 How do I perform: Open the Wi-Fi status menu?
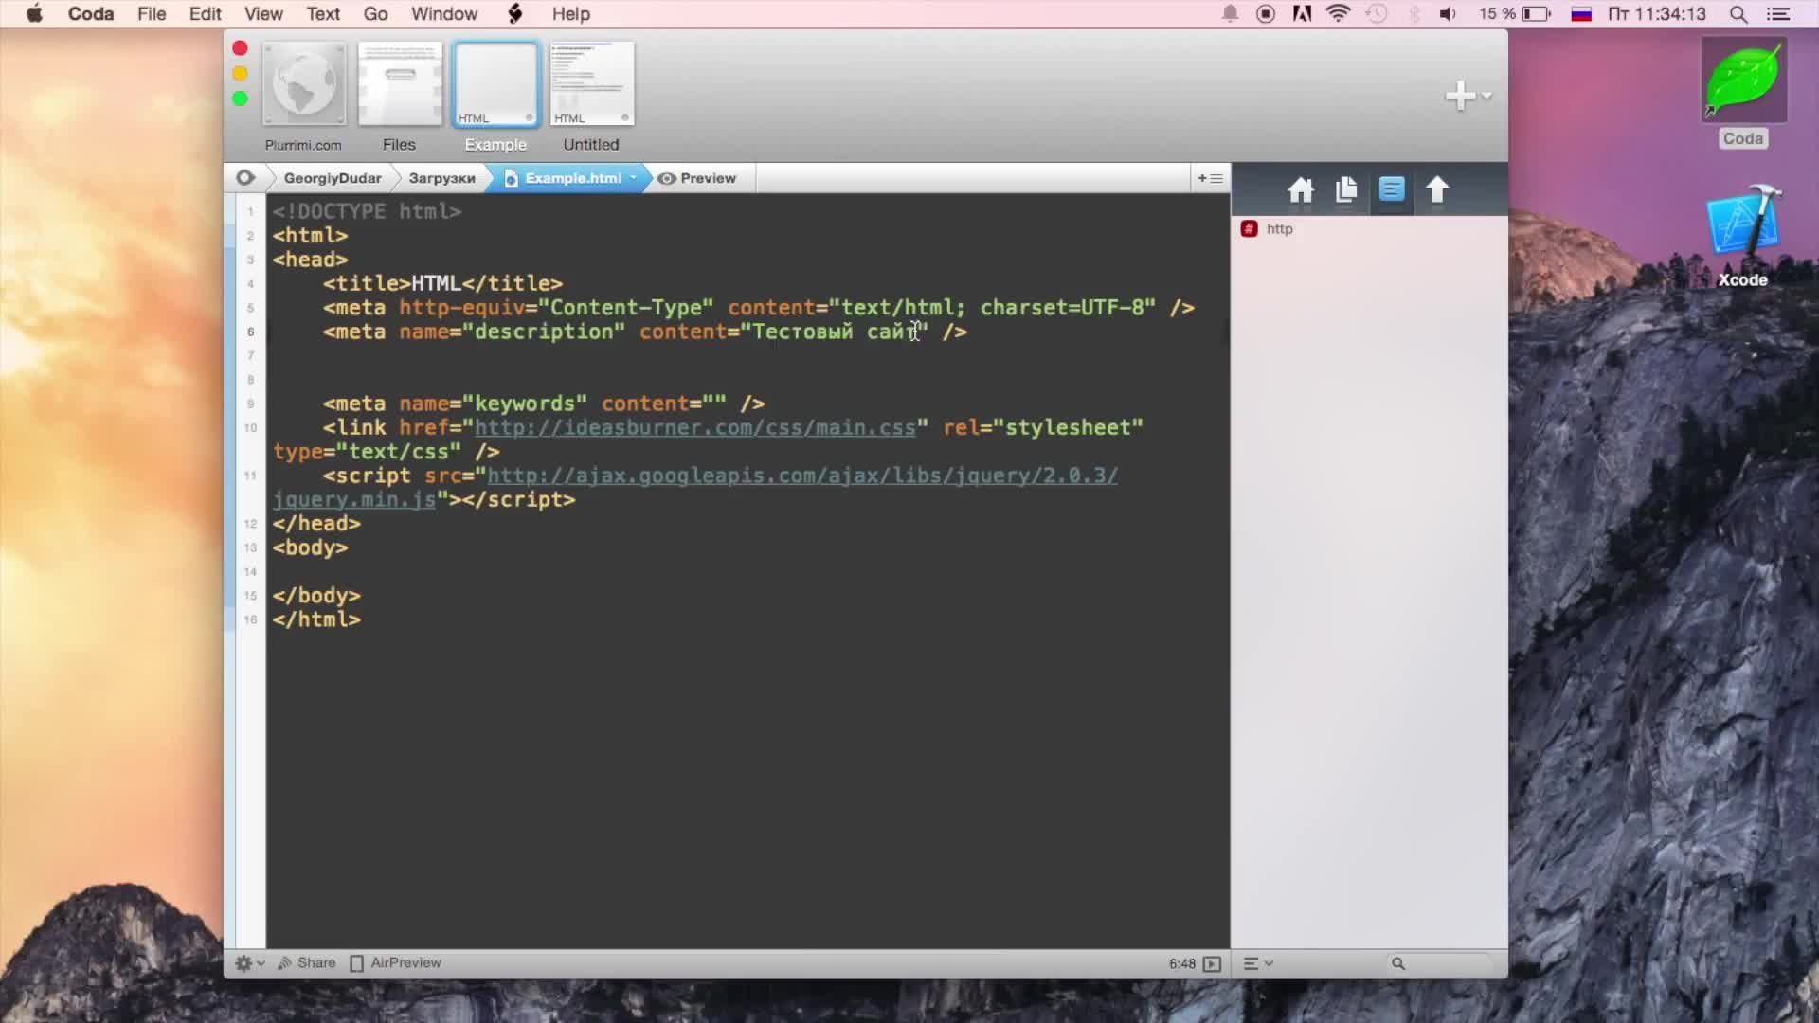[x=1338, y=14]
